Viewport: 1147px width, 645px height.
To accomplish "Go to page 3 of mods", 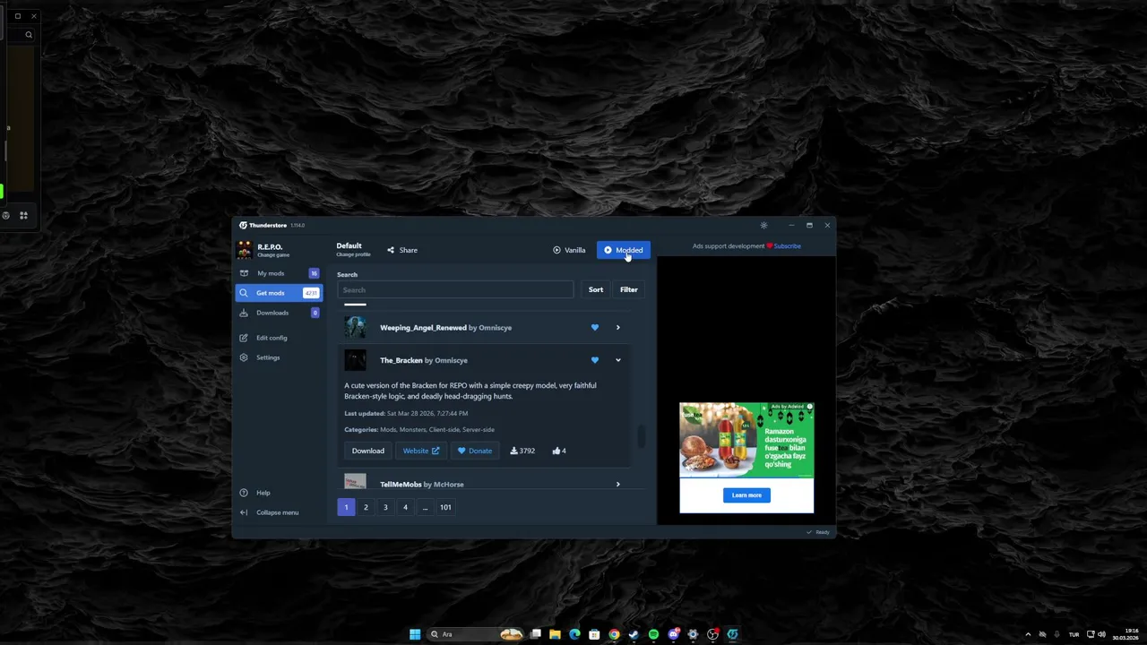I will point(385,507).
